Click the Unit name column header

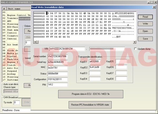click(x=19, y=9)
